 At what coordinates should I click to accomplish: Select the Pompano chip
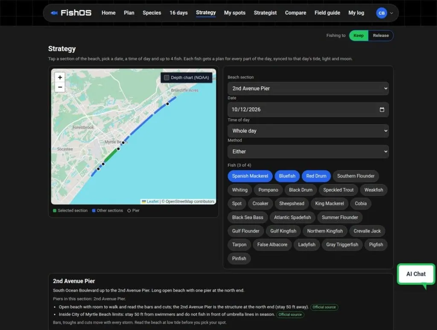click(x=268, y=190)
